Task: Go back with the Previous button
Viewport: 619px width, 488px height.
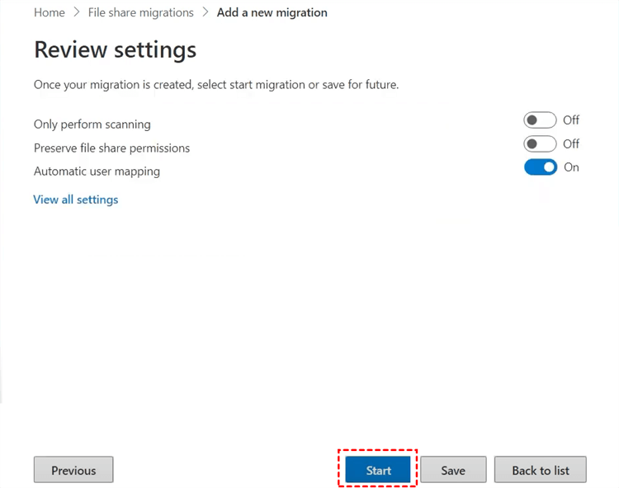Action: [73, 470]
